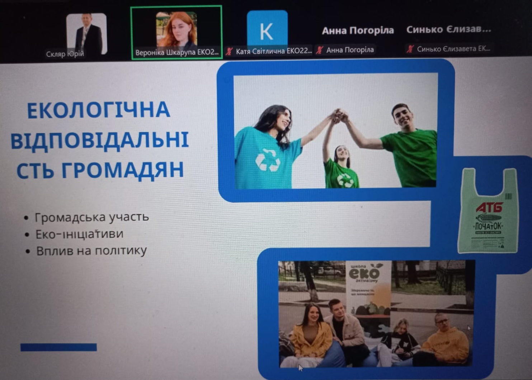Click slide title 'ЕКОЛОГІЧНА ВІДПОВІДАЛЬНІСТЬ ГРОМАДЯН'
The image size is (532, 380).
point(99,140)
